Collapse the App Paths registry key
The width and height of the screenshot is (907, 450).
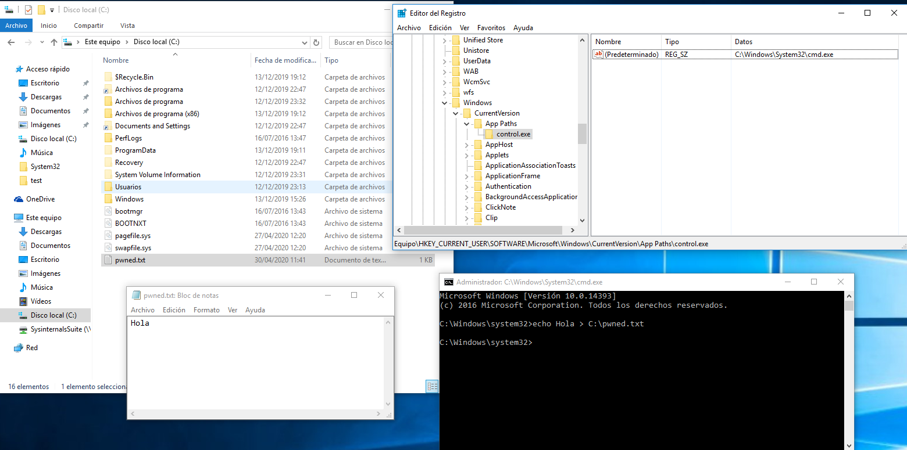467,124
